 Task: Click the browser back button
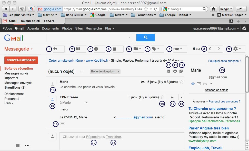click(x=6, y=9)
